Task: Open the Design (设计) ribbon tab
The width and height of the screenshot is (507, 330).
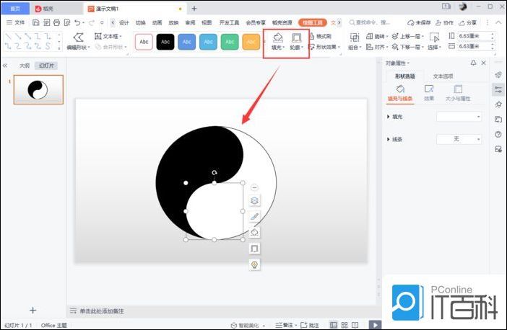Action: point(124,22)
